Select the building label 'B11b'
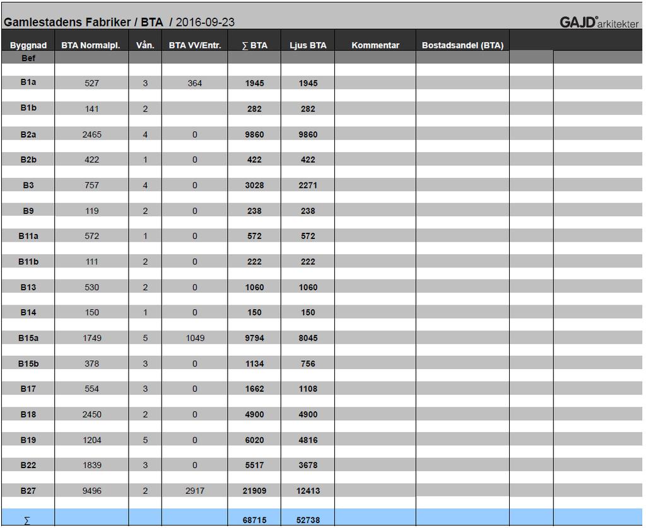The height and width of the screenshot is (528, 646). (x=28, y=262)
